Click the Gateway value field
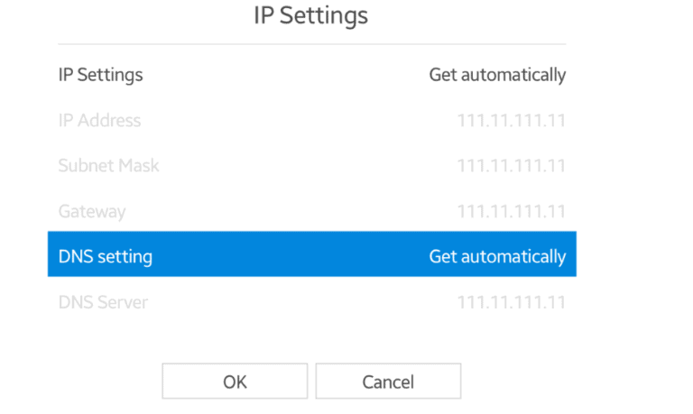This screenshot has height=414, width=693. (x=511, y=212)
